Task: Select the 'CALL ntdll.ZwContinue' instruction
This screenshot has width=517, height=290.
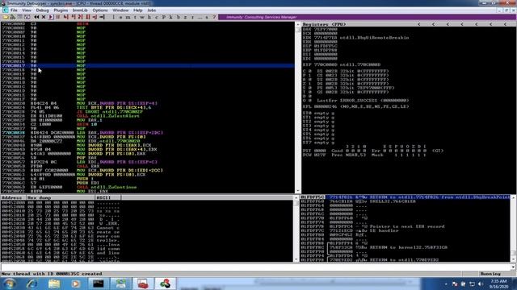Action: click(x=107, y=187)
